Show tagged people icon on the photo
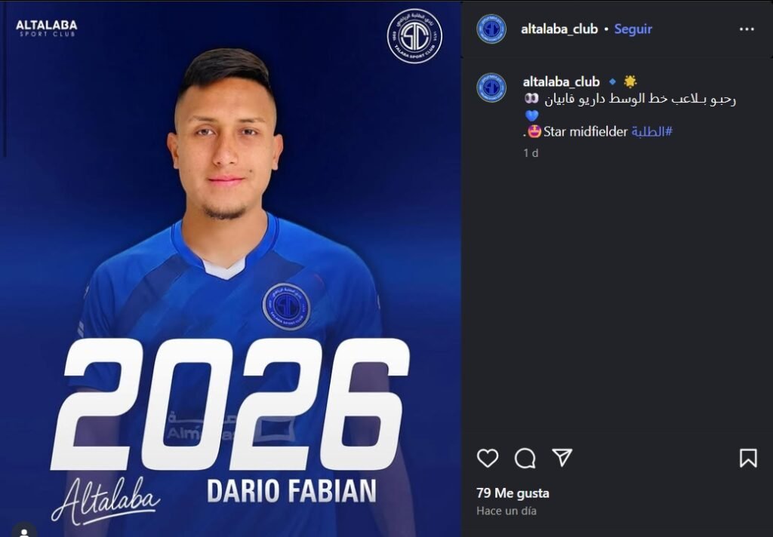Screen dimensions: 773x537 [x=23, y=531]
